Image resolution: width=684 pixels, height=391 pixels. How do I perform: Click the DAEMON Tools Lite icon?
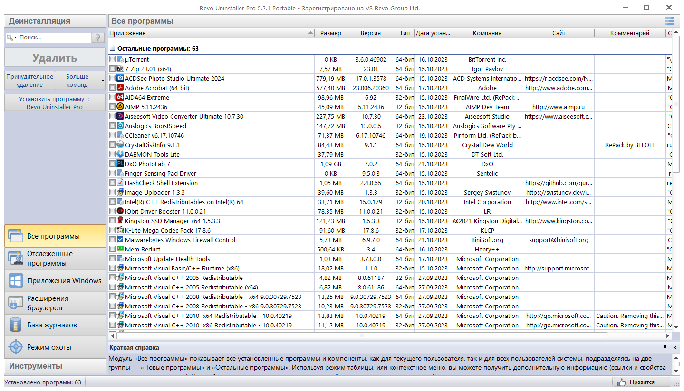click(120, 155)
